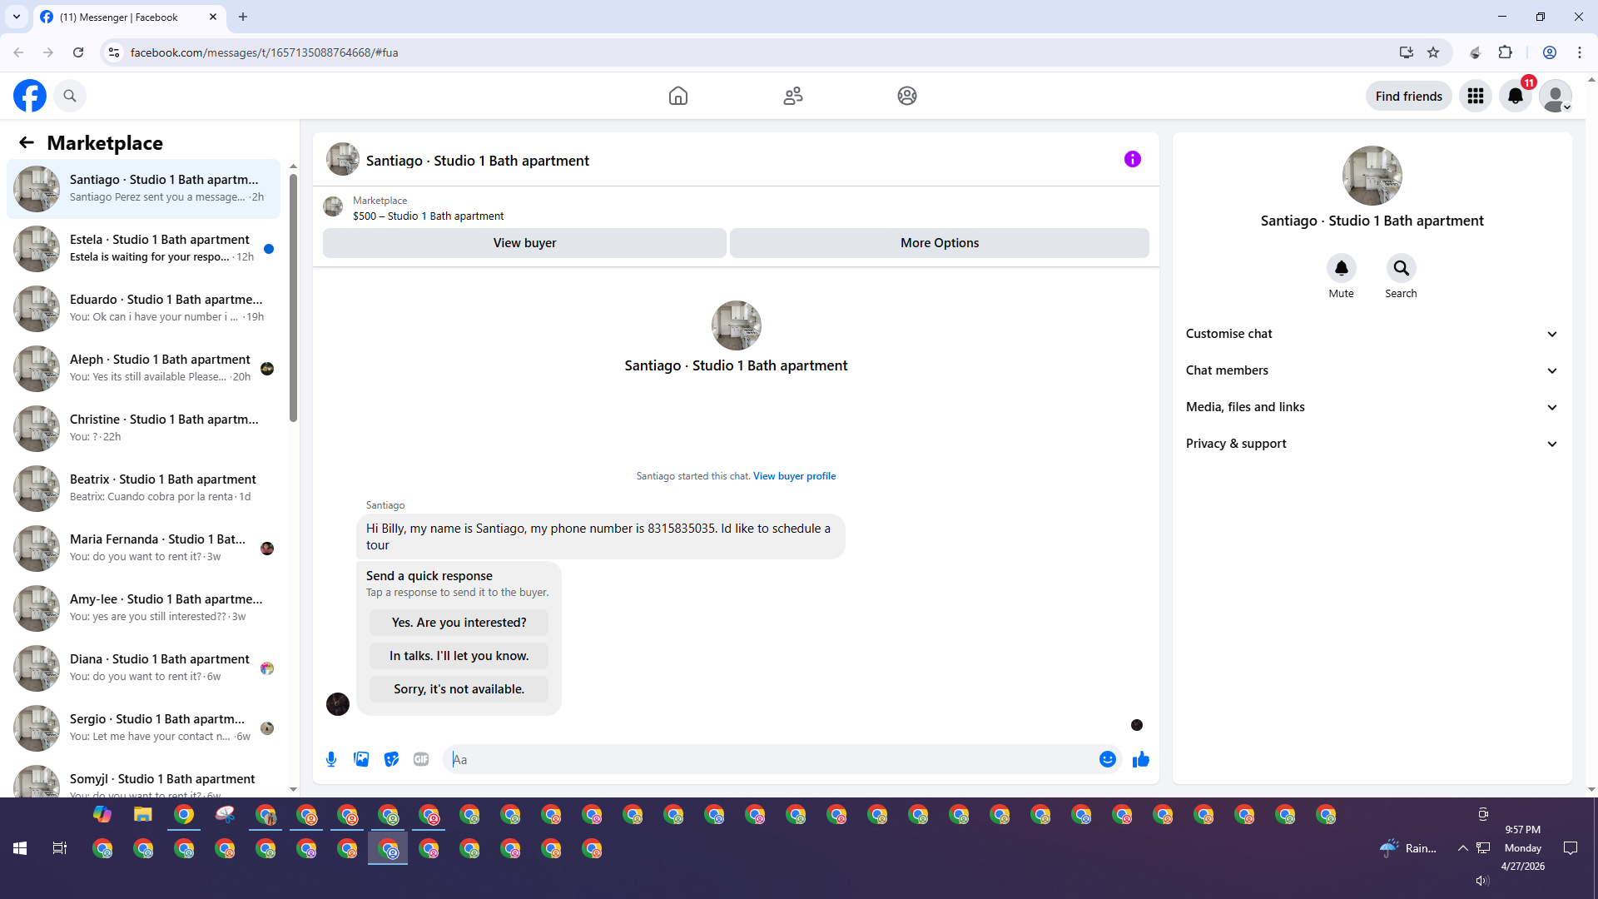The image size is (1598, 899).
Task: Open the sticker picker icon
Action: [391, 759]
